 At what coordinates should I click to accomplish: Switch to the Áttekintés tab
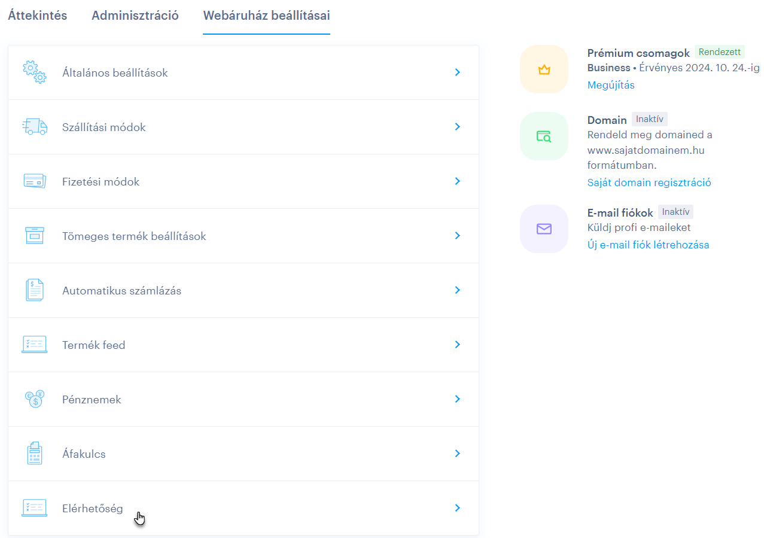tap(38, 16)
